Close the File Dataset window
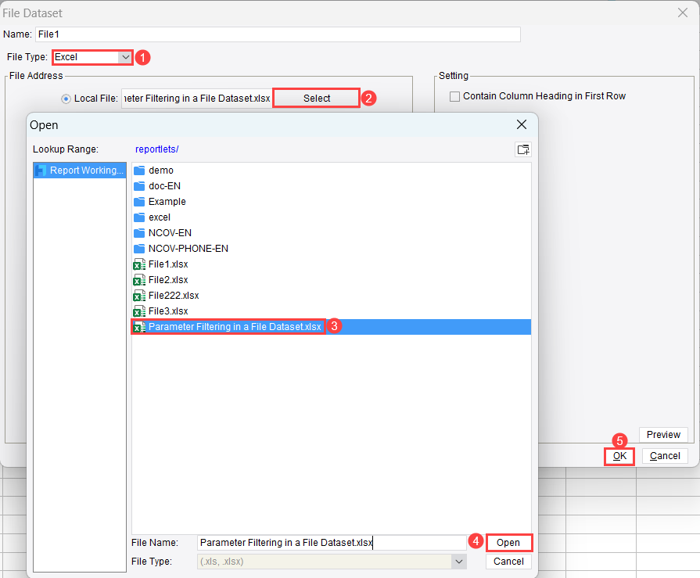700x578 pixels. (x=683, y=13)
